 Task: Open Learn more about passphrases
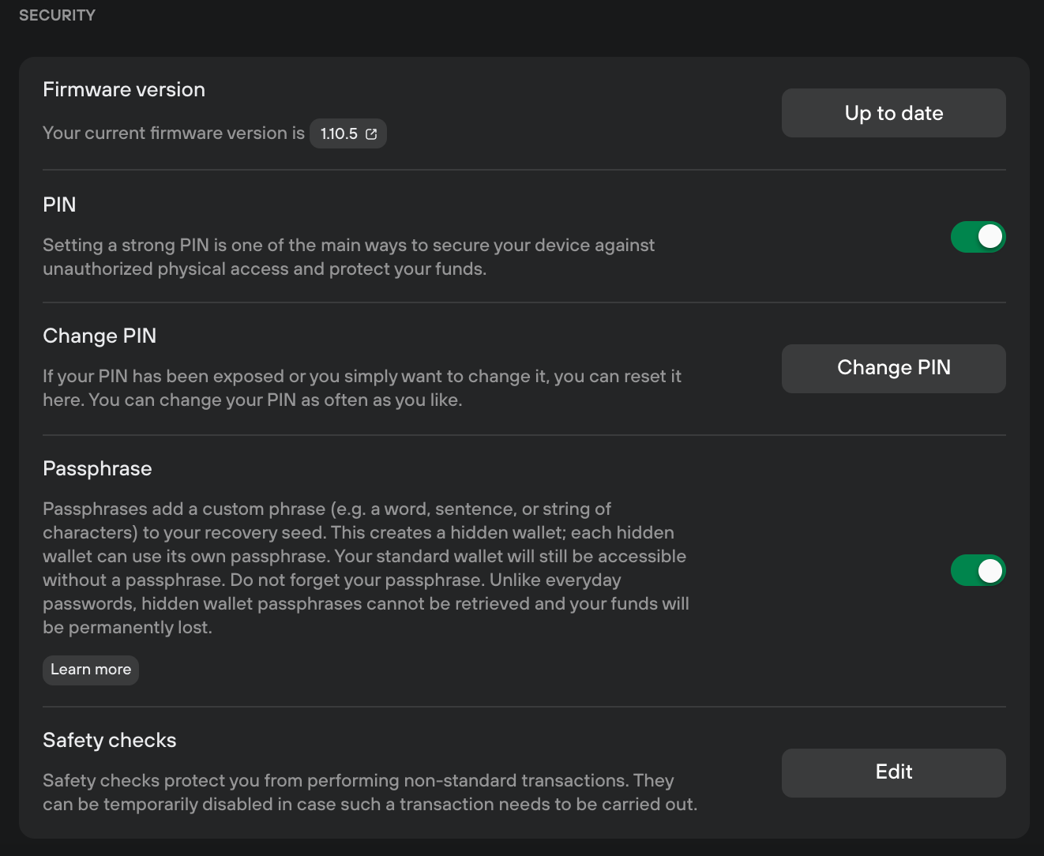coord(91,670)
